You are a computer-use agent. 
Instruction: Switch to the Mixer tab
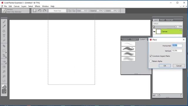(x=162, y=20)
